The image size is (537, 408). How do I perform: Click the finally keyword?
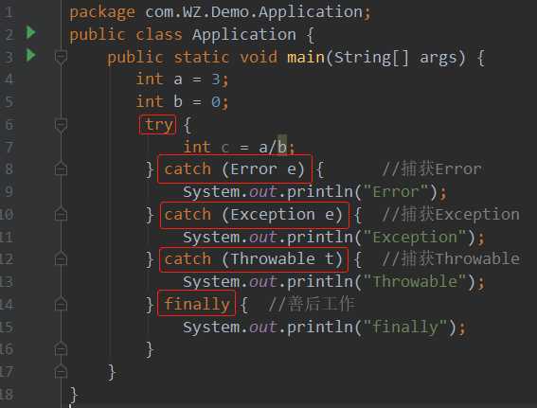(x=197, y=304)
